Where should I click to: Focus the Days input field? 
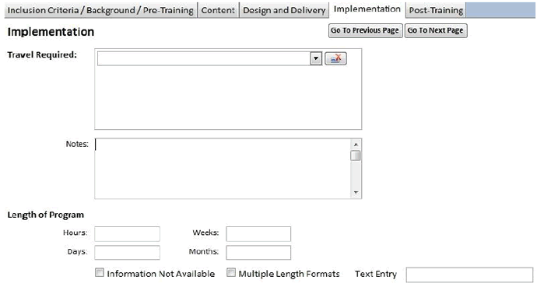pos(127,253)
